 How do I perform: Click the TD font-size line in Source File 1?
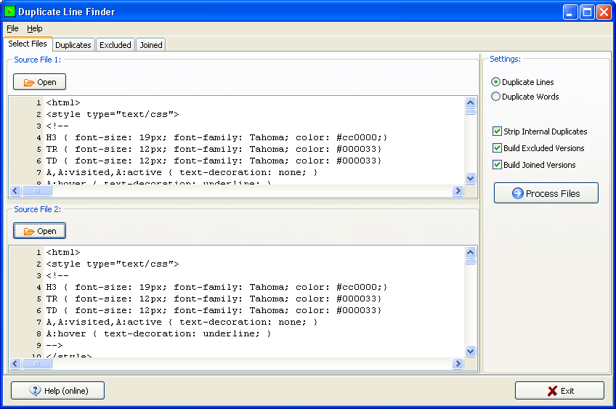(214, 161)
